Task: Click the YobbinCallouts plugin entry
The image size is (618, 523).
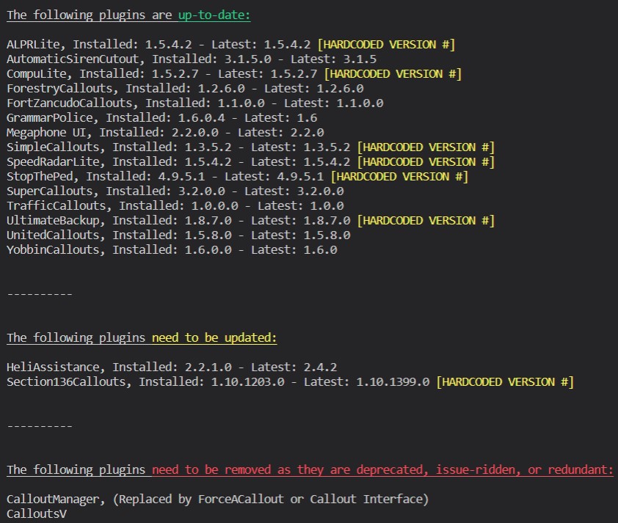Action: coord(172,249)
